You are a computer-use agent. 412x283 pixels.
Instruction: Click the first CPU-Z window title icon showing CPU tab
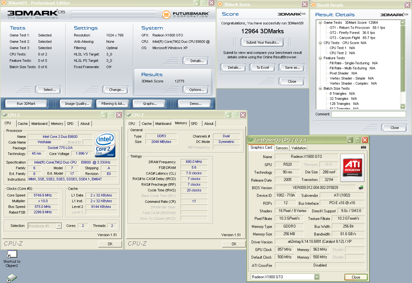[x=5, y=115]
